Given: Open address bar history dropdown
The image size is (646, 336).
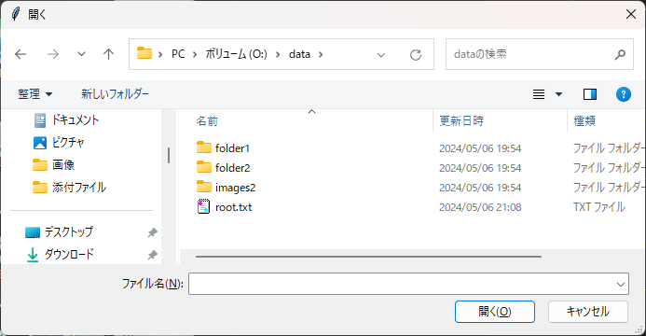Looking at the screenshot, I should coord(381,54).
